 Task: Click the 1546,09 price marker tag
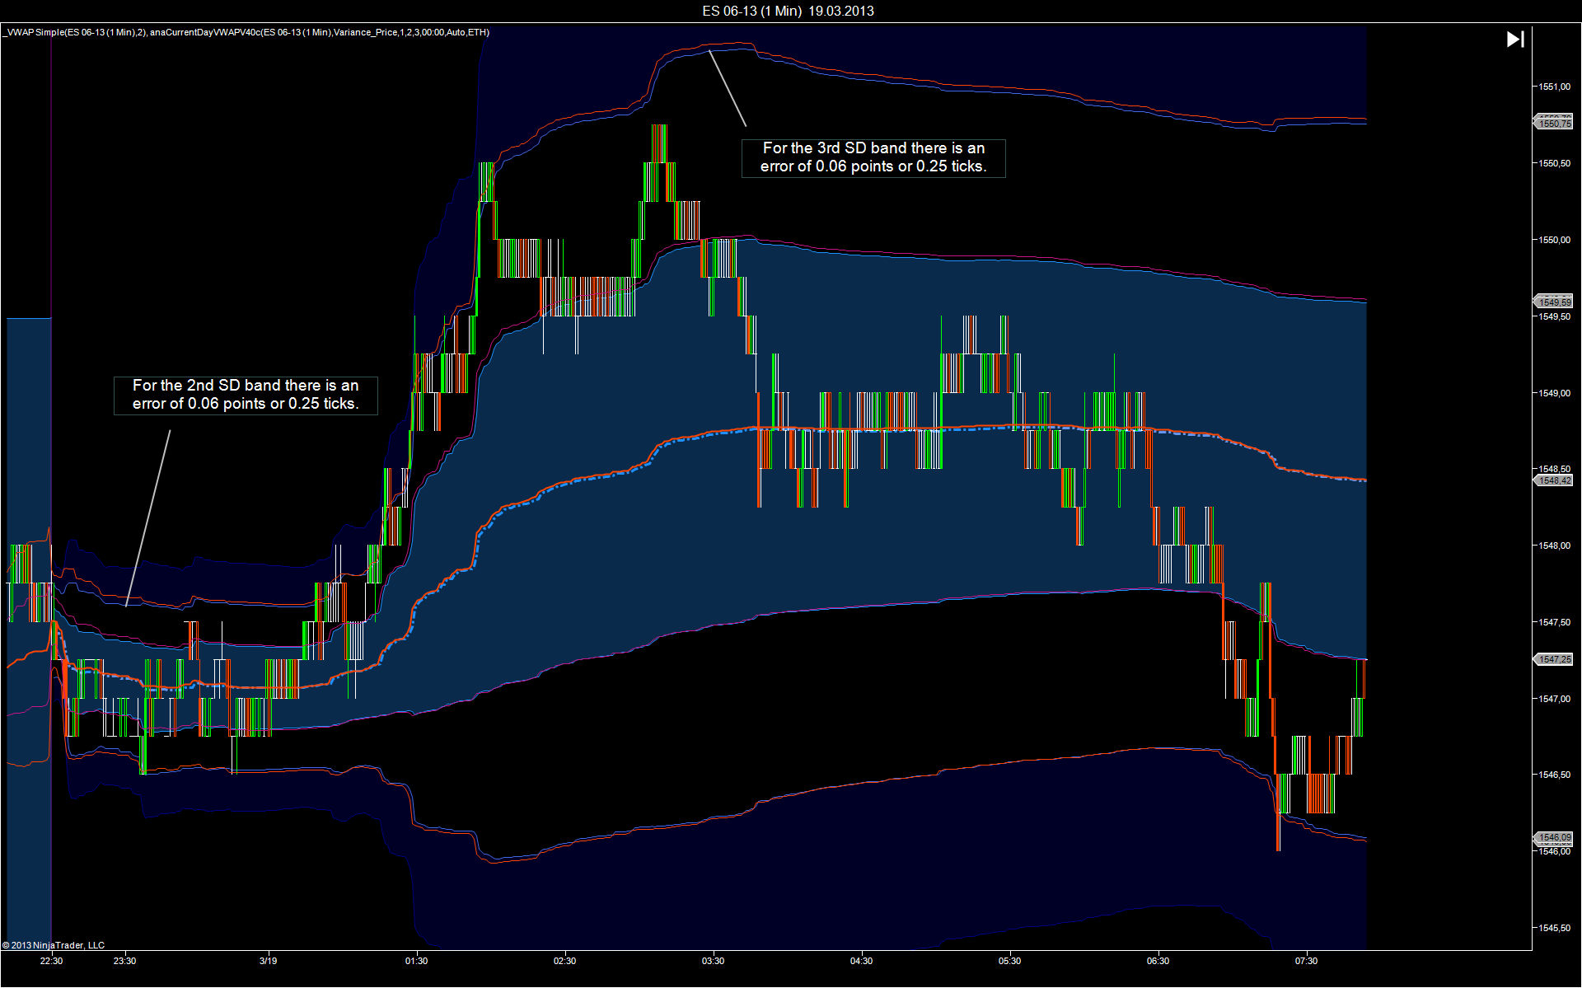(1553, 837)
